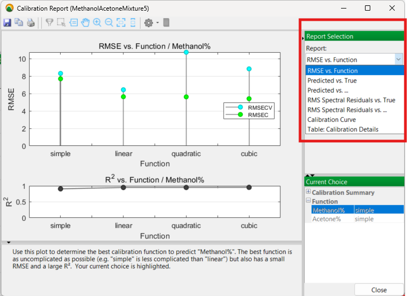The width and height of the screenshot is (407, 296).
Task: Expand the Calibration Summary node
Action: coord(309,192)
